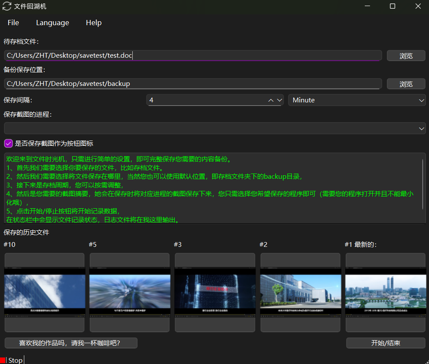Open history thumbnail #10

45,292
